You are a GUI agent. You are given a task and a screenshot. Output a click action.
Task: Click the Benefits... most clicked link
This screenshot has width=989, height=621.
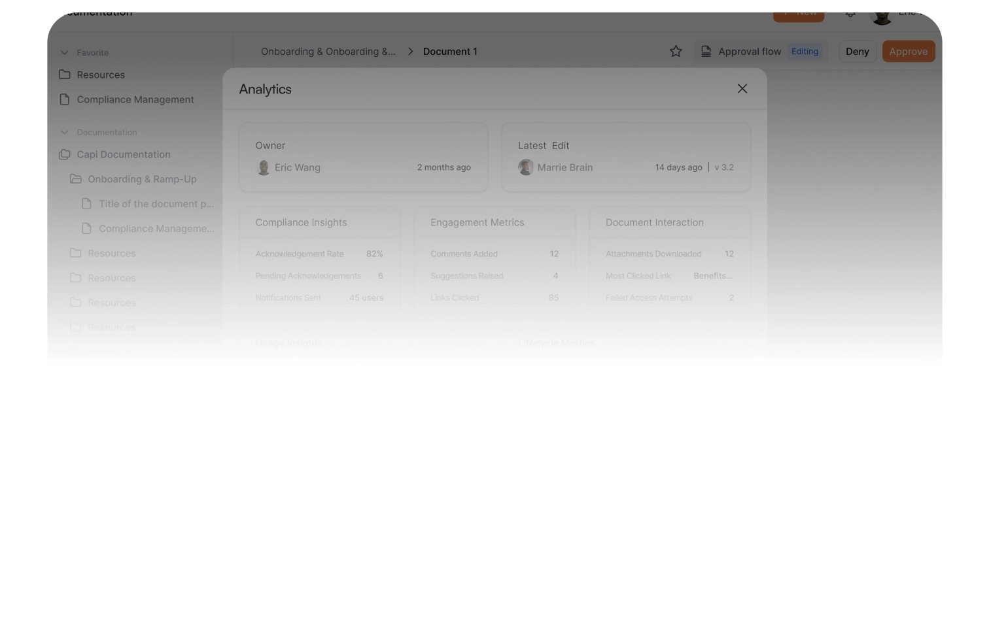pyautogui.click(x=712, y=276)
